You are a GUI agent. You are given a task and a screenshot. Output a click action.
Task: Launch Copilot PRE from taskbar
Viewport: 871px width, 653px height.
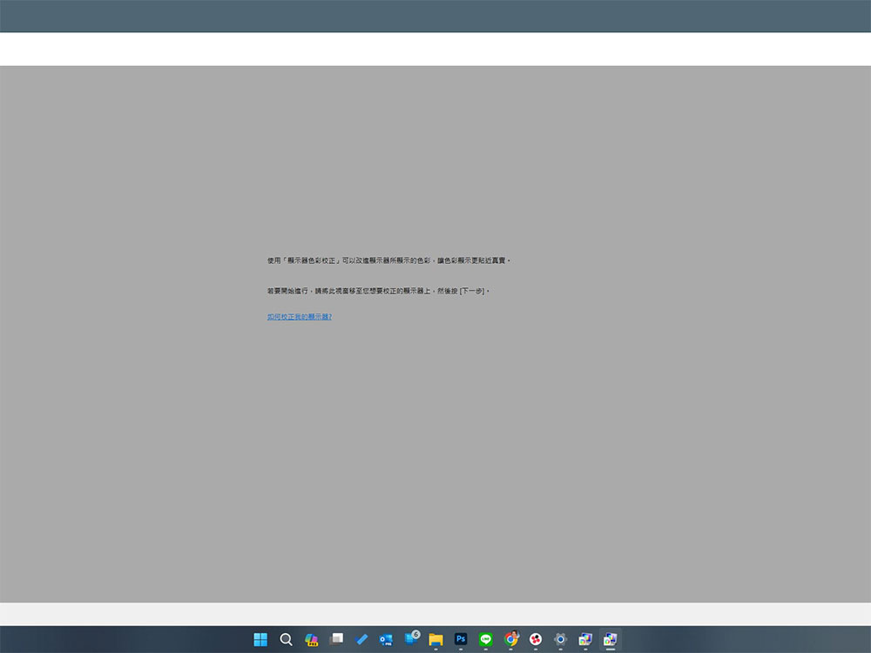(x=311, y=640)
